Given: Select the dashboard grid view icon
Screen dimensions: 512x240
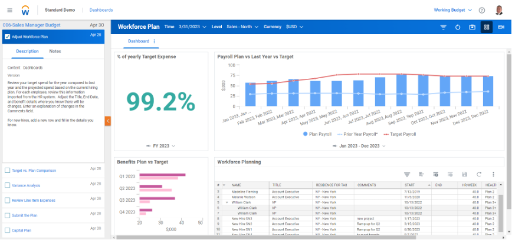Looking at the screenshot, I should [x=487, y=27].
